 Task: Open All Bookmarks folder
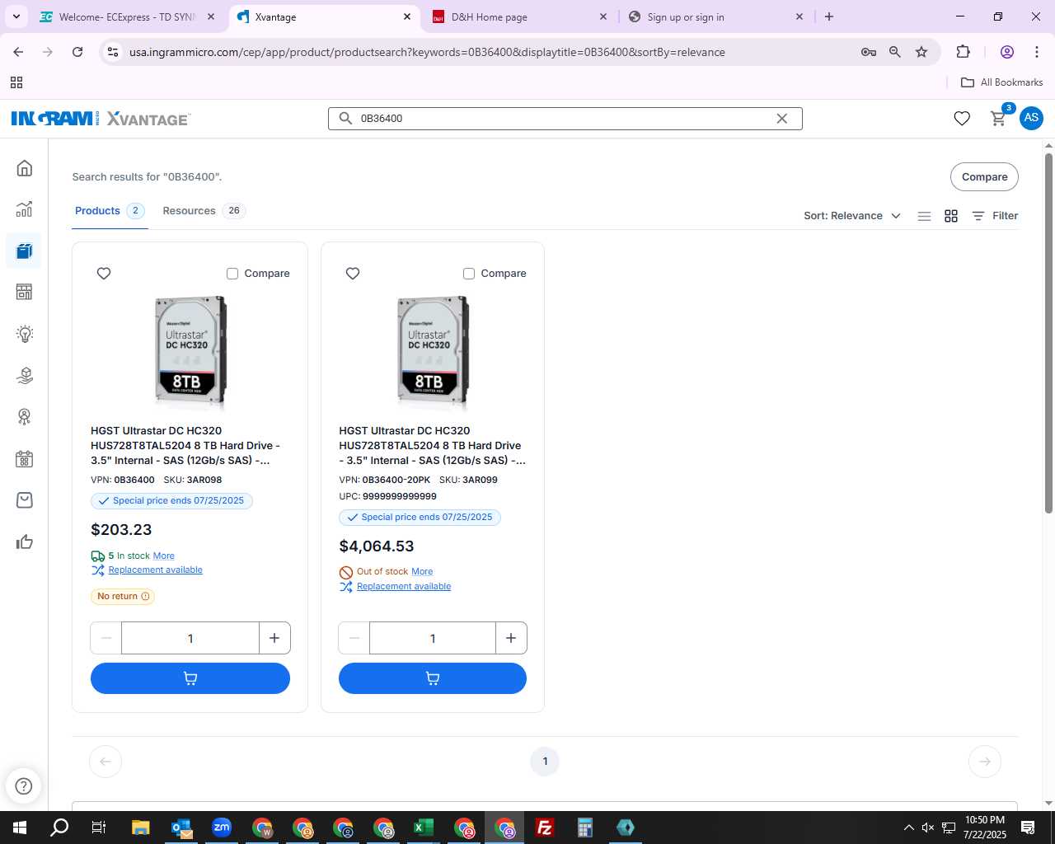[1002, 82]
